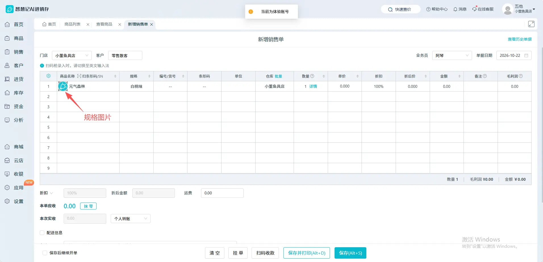Open the 业务员 阿琴 dropdown

(x=452, y=55)
